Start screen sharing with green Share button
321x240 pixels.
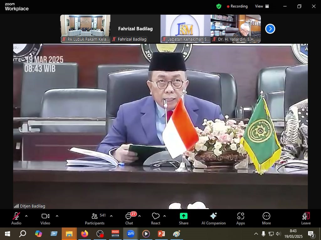(x=184, y=218)
